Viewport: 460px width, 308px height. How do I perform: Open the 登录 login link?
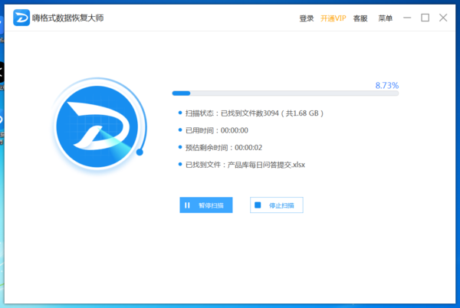tap(306, 18)
